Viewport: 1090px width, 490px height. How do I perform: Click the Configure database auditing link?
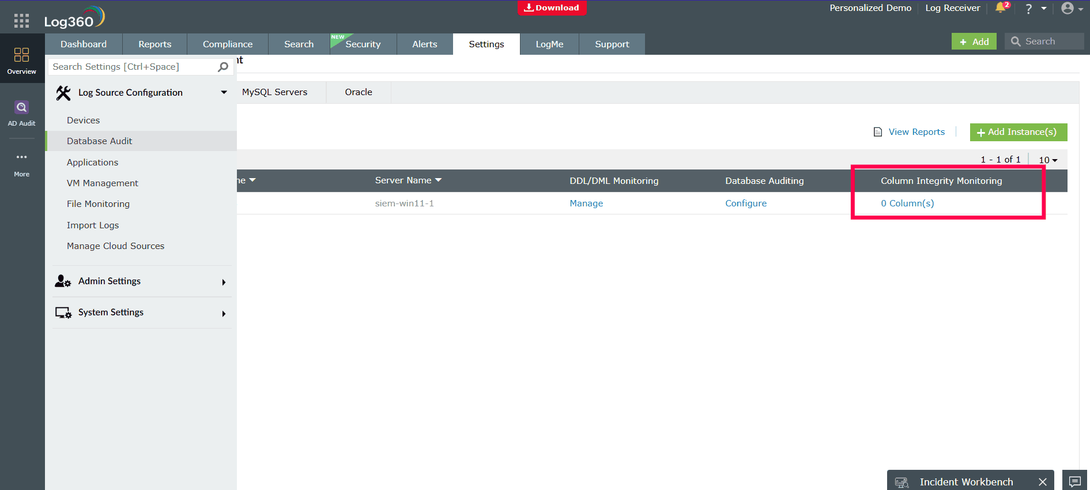[x=746, y=203]
